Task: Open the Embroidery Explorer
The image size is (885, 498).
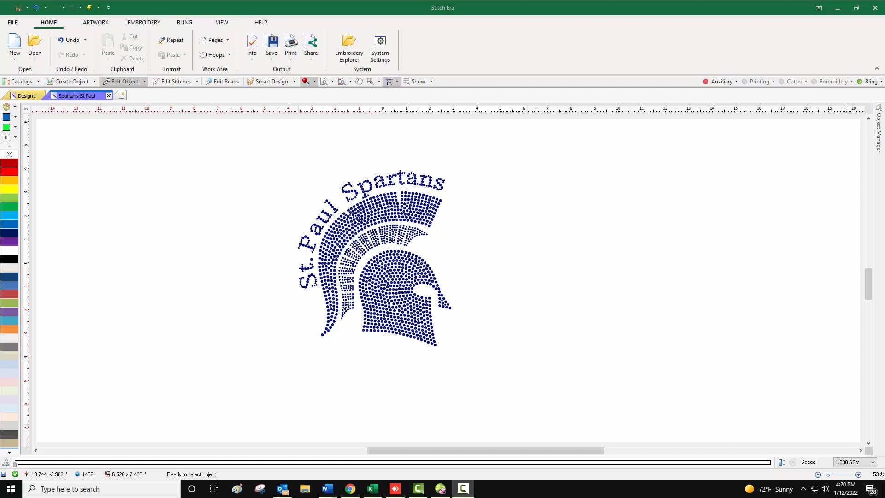Action: (349, 47)
